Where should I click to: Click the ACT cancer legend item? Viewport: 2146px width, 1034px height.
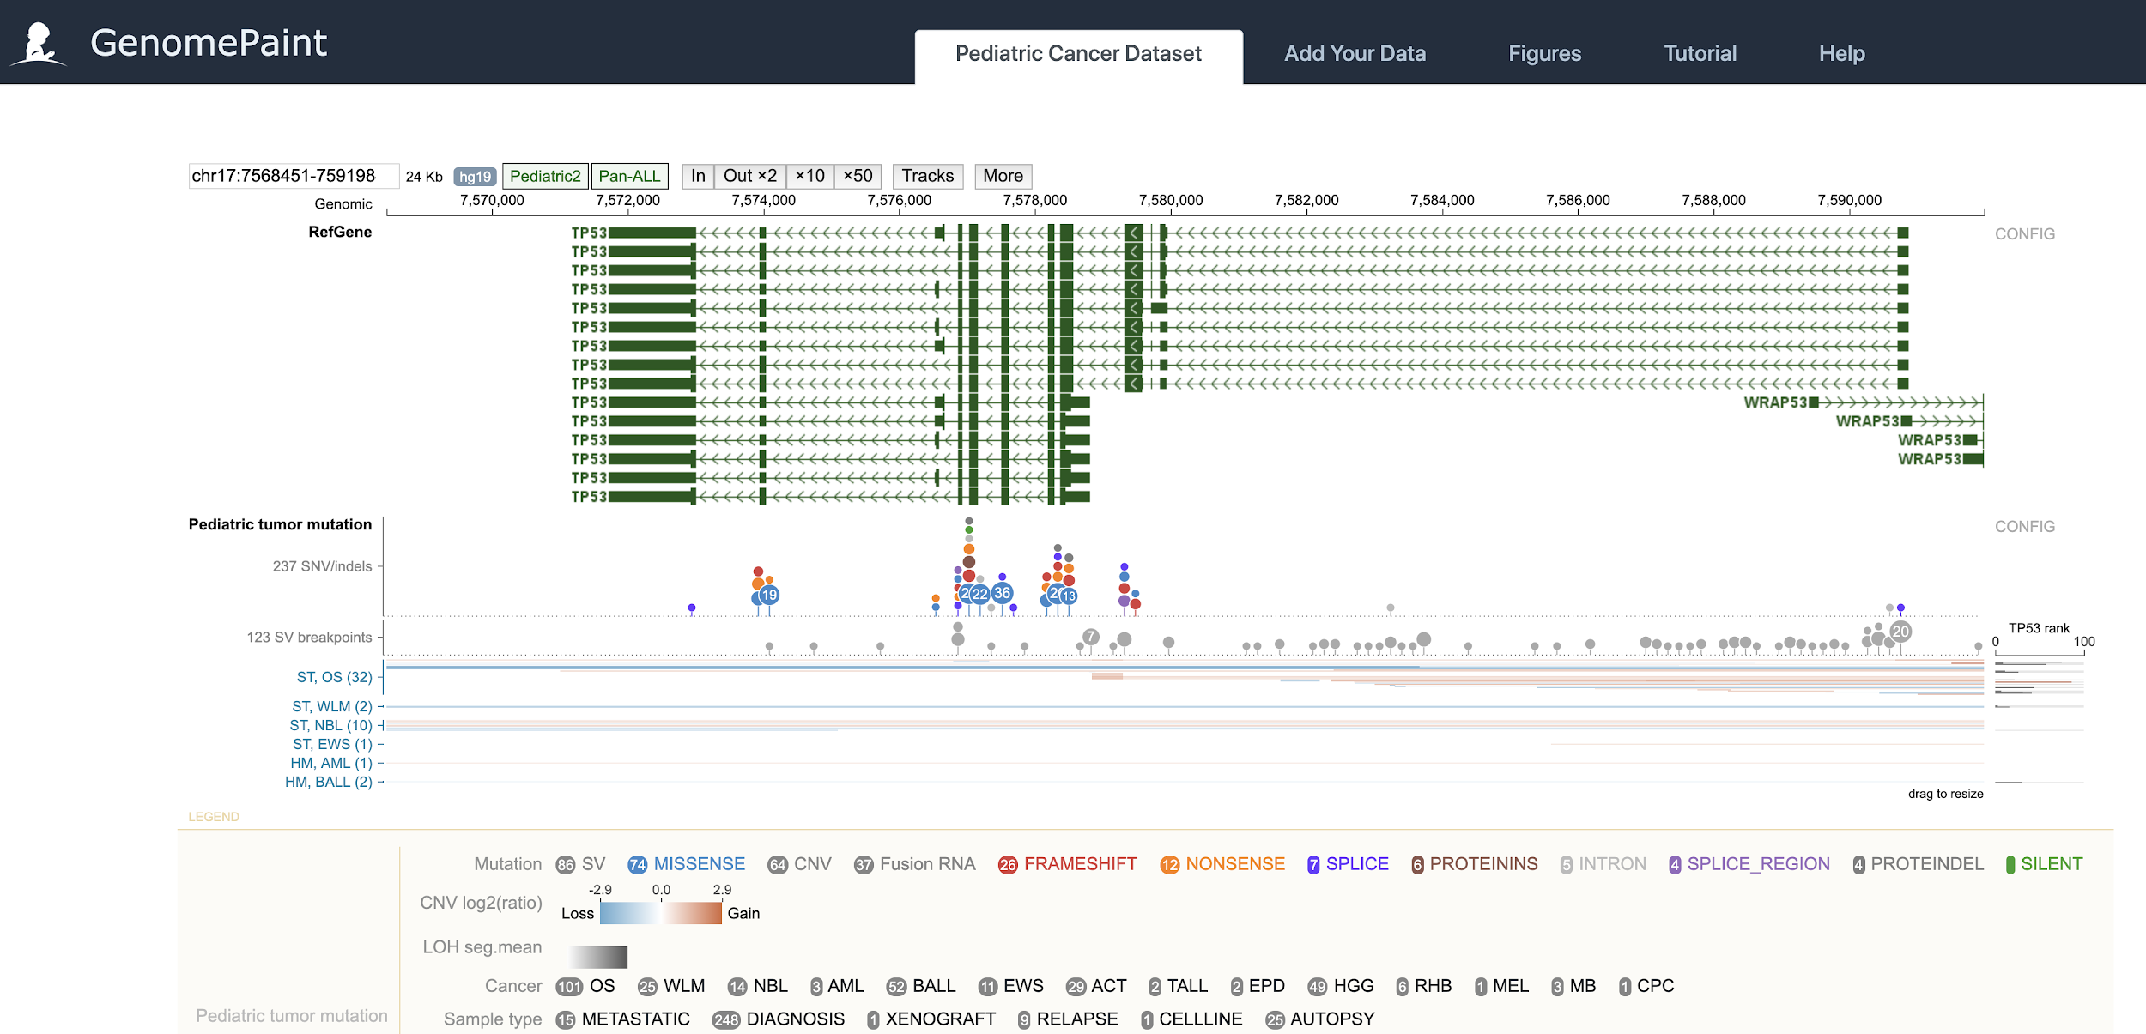pos(1095,986)
